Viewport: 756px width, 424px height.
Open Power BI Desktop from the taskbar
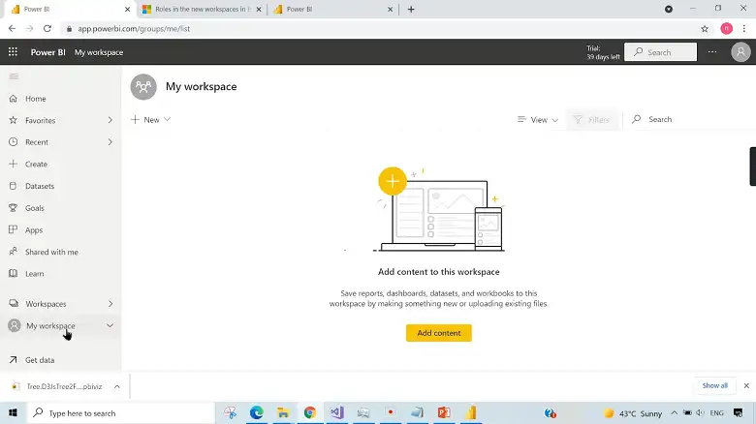(x=471, y=413)
